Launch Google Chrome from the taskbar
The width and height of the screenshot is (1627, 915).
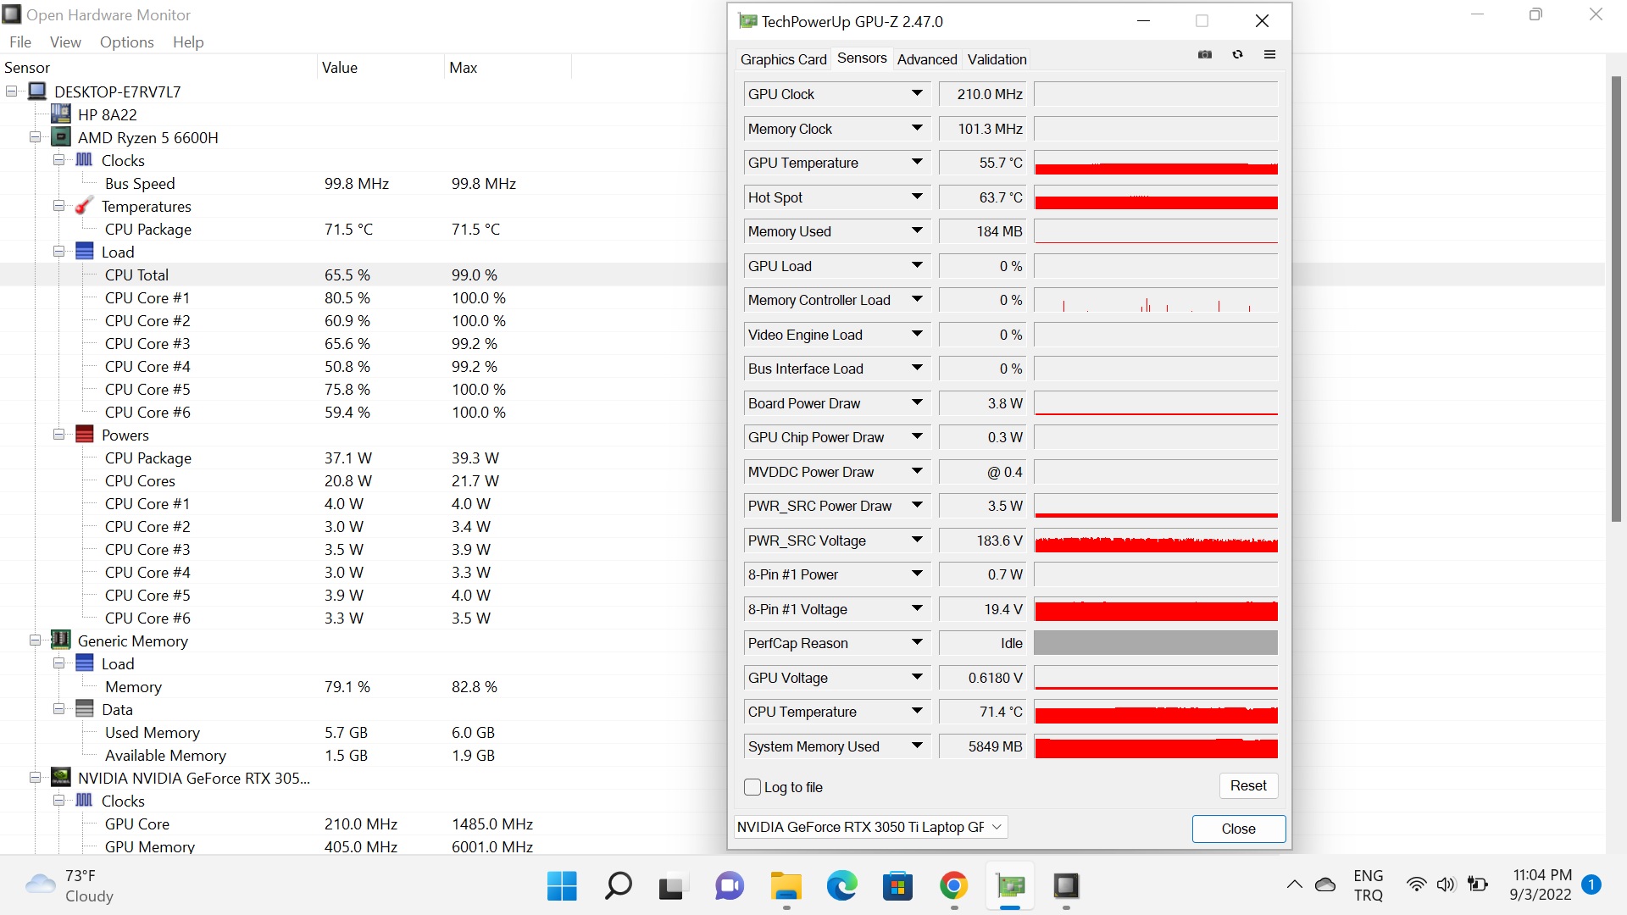(953, 885)
